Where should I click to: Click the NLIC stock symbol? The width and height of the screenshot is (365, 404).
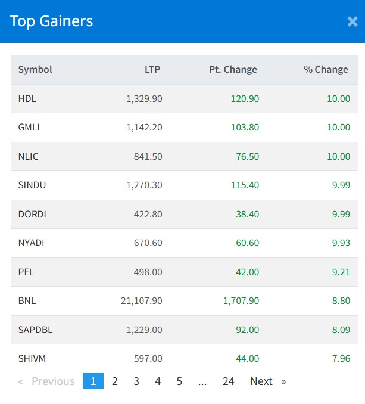pyautogui.click(x=29, y=157)
